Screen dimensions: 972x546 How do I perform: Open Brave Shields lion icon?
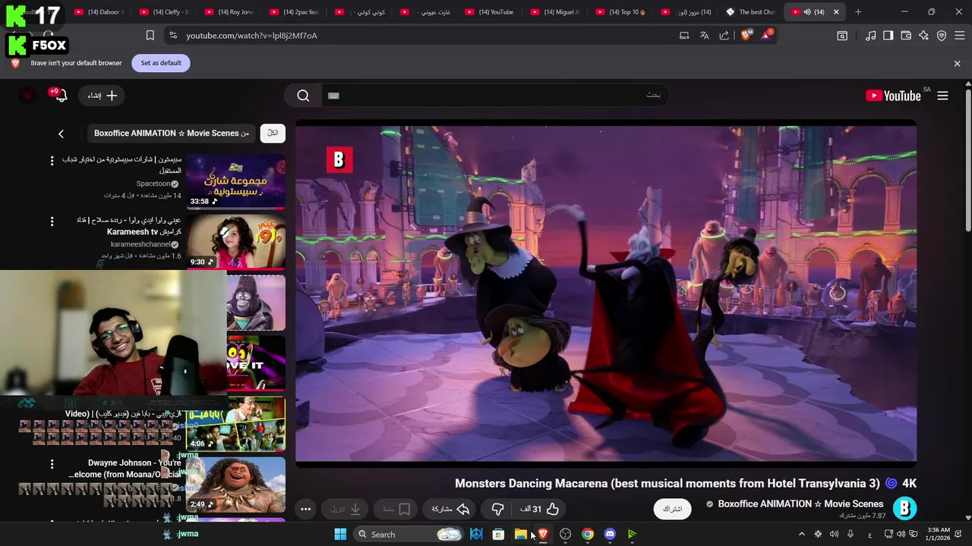tap(746, 36)
